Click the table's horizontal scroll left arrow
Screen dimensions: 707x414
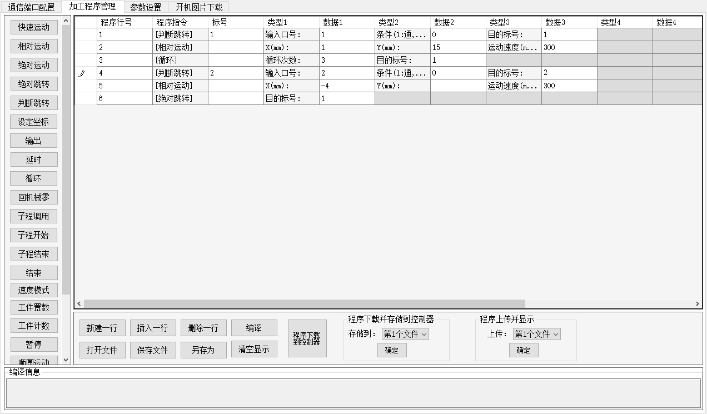click(x=79, y=304)
